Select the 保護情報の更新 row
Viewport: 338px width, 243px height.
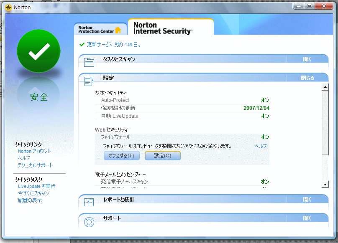coord(182,108)
